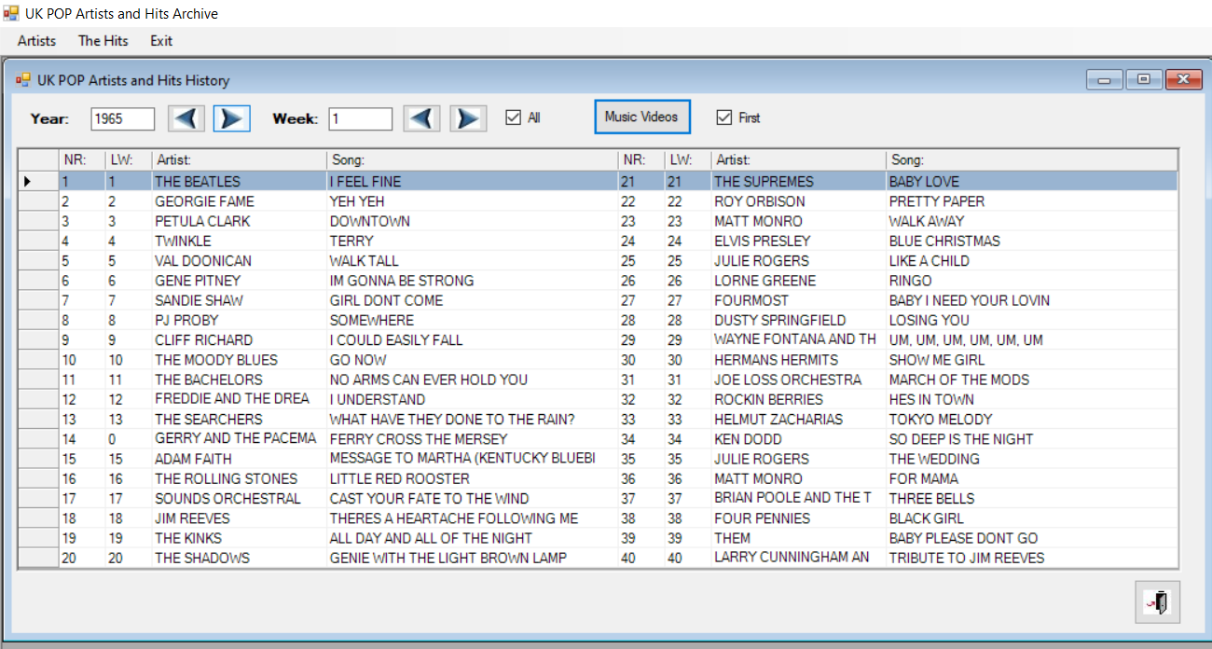The width and height of the screenshot is (1212, 649).
Task: Go to the next year arrow
Action: pos(231,118)
